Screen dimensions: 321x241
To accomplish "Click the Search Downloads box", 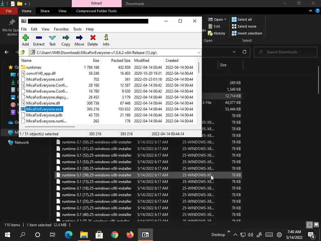I will pyautogui.click(x=285, y=52).
